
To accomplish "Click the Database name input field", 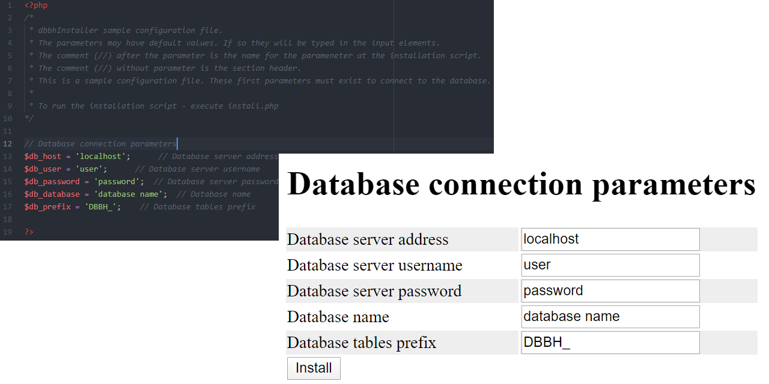I will tap(610, 316).
